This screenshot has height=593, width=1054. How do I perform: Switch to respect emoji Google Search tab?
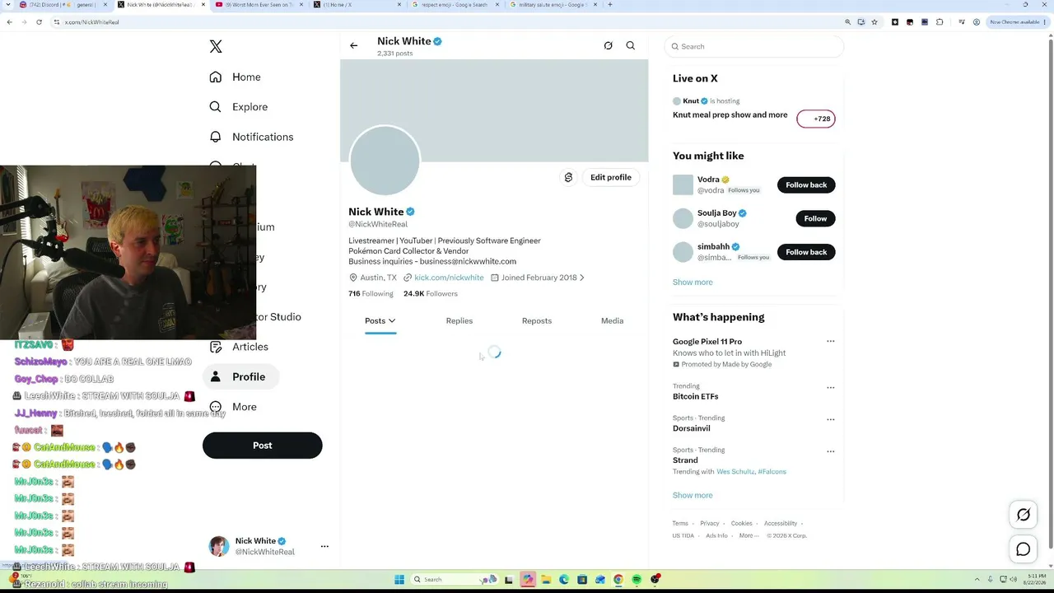(x=455, y=5)
